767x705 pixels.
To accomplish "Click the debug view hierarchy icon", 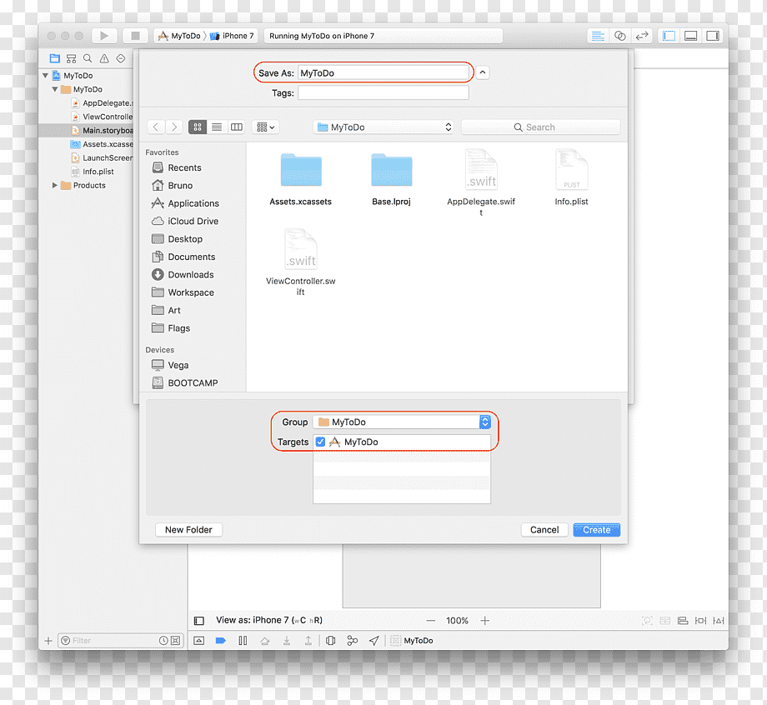I will 331,641.
